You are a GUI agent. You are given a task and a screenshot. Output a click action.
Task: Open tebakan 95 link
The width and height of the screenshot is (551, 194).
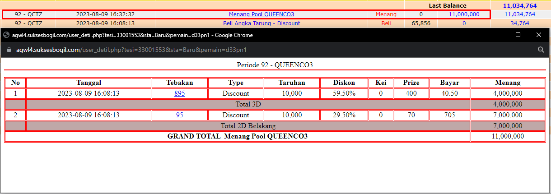pyautogui.click(x=180, y=115)
